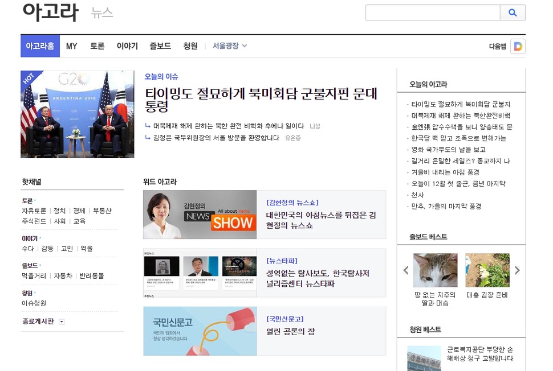This screenshot has height=371, width=553.
Task: Click the search magnifier button
Action: pos(513,13)
